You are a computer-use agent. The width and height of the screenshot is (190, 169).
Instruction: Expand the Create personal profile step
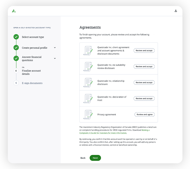coord(55,48)
